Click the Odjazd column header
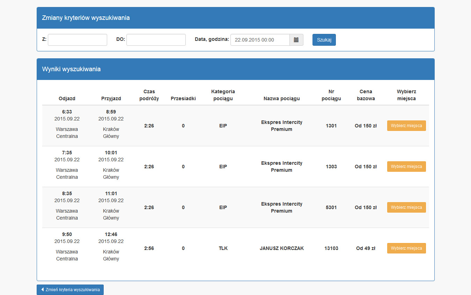This screenshot has width=471, height=295. point(67,98)
